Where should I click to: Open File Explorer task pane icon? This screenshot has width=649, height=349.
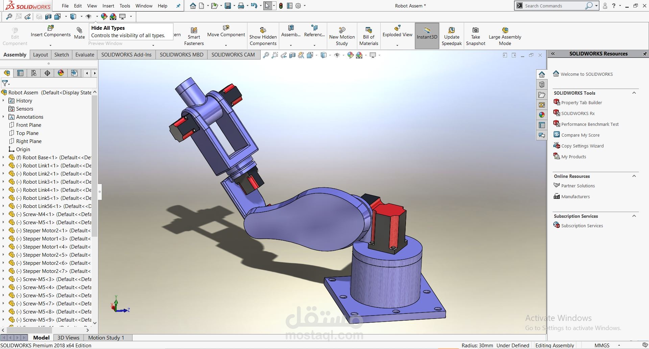tap(542, 95)
